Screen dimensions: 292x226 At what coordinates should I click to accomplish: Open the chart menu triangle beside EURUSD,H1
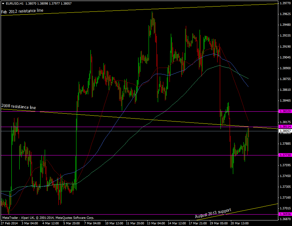[x=3, y=3]
